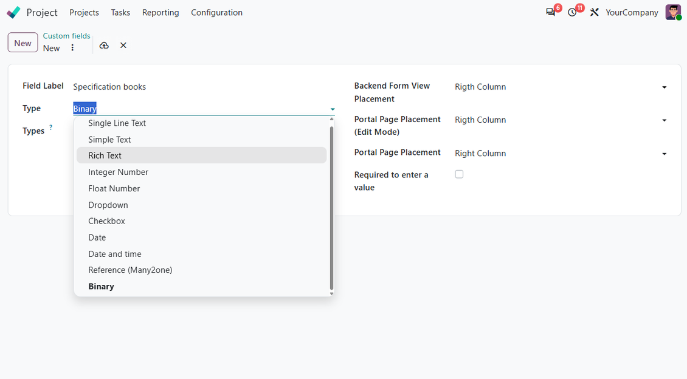The image size is (687, 379).
Task: Click the YourCompany company switcher
Action: click(632, 13)
